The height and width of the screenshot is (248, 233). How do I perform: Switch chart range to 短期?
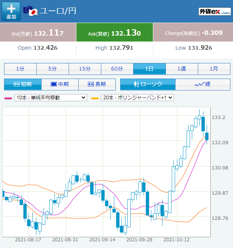click(23, 85)
